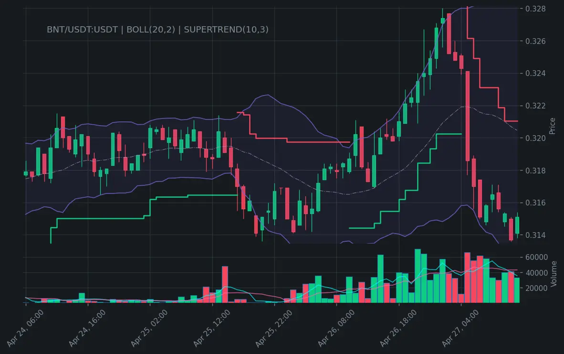Click the tall red candle falling from 0.324
This screenshot has height=354, width=564.
point(468,116)
